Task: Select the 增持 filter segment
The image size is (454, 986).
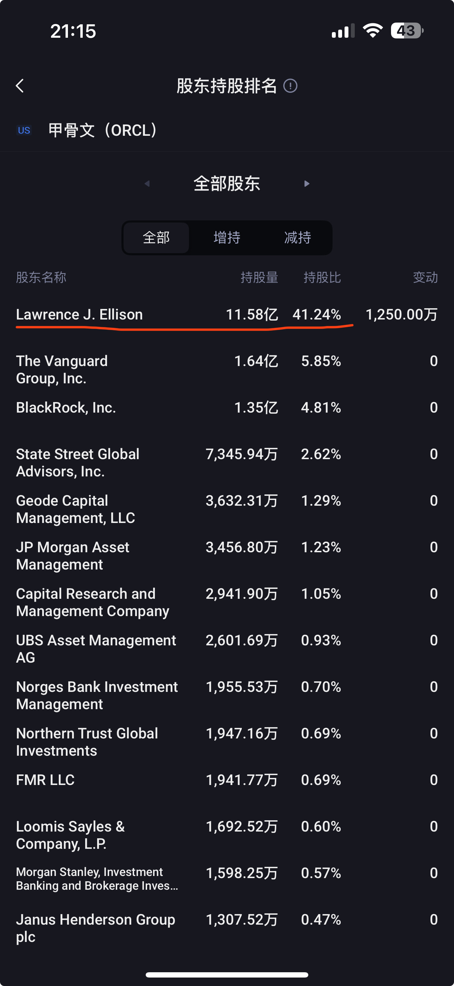Action: point(227,238)
